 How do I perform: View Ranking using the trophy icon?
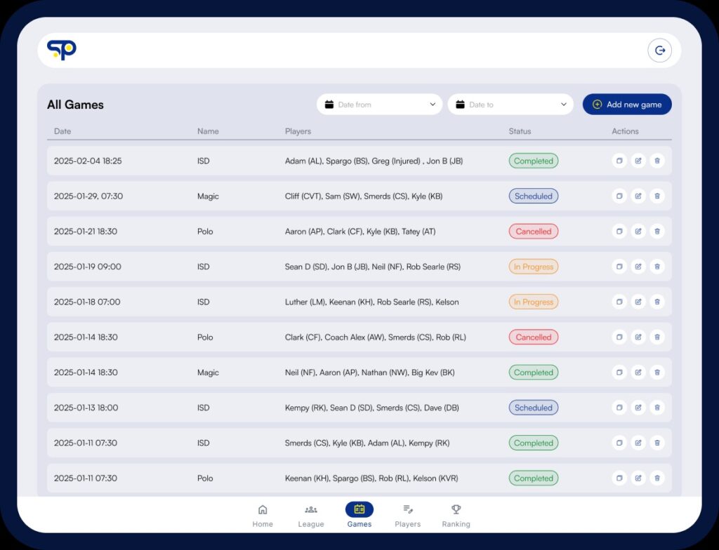click(456, 515)
